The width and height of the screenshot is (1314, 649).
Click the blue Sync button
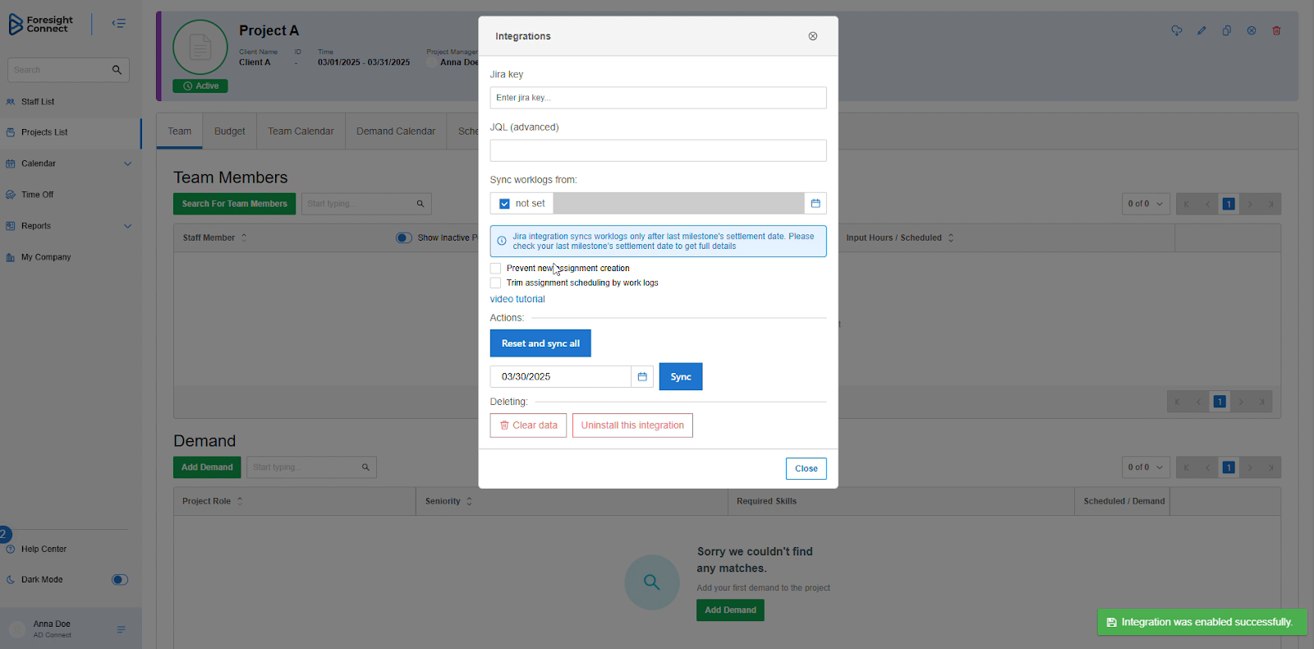click(x=681, y=376)
